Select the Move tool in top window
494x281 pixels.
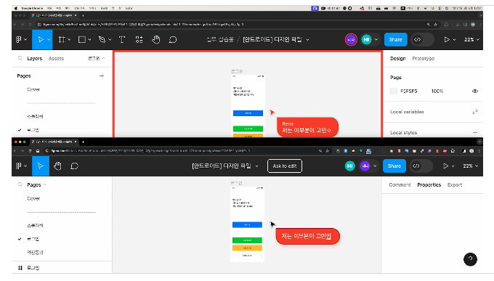click(40, 40)
